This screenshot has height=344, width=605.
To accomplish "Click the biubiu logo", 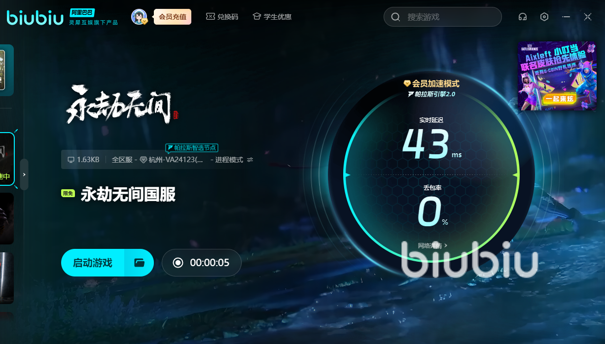I will click(35, 18).
